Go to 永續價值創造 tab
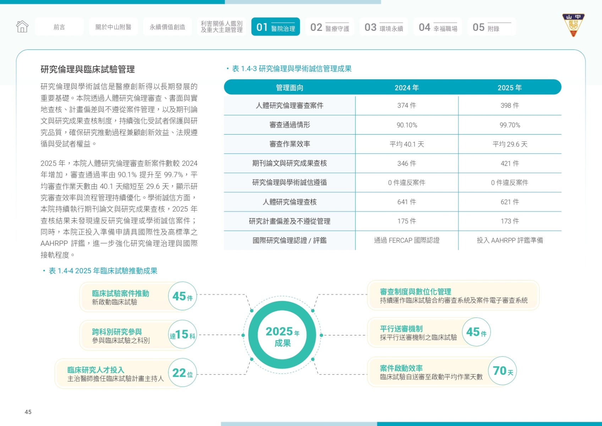 tap(168, 27)
